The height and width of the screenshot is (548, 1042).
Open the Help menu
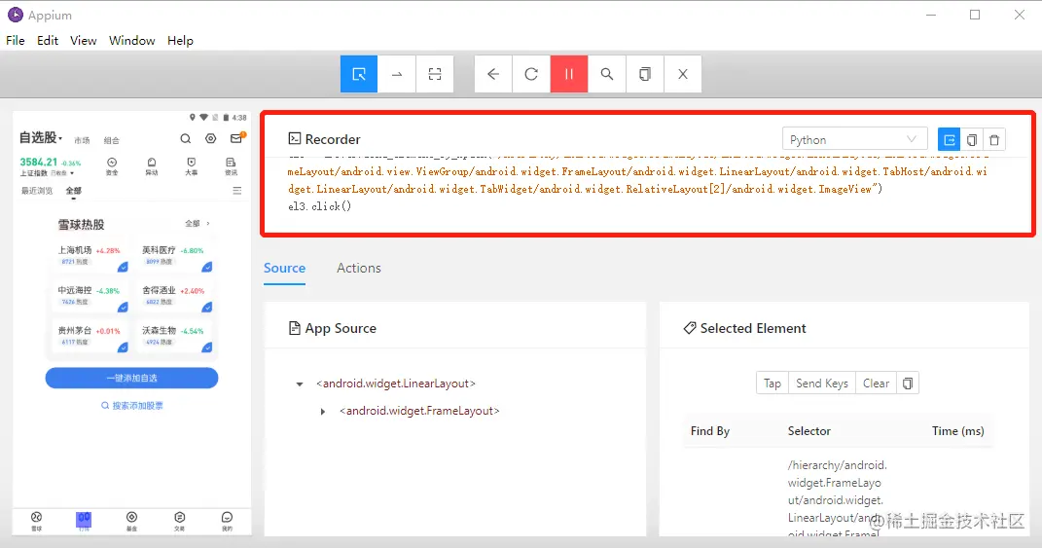pyautogui.click(x=180, y=41)
